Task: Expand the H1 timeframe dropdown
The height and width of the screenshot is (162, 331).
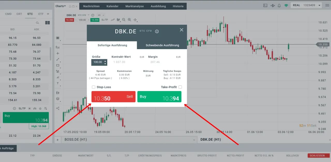Action: tap(101, 15)
